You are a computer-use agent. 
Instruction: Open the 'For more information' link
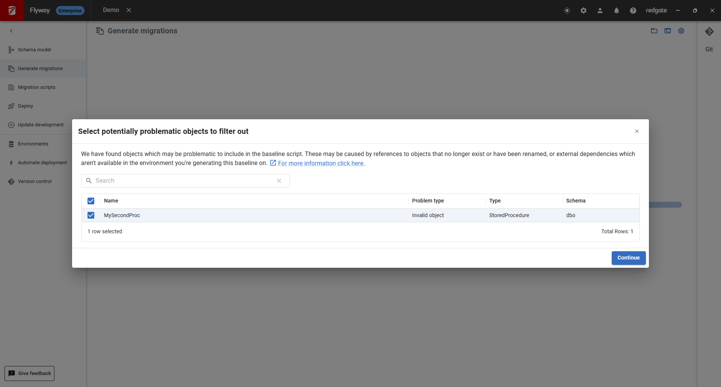(x=321, y=163)
